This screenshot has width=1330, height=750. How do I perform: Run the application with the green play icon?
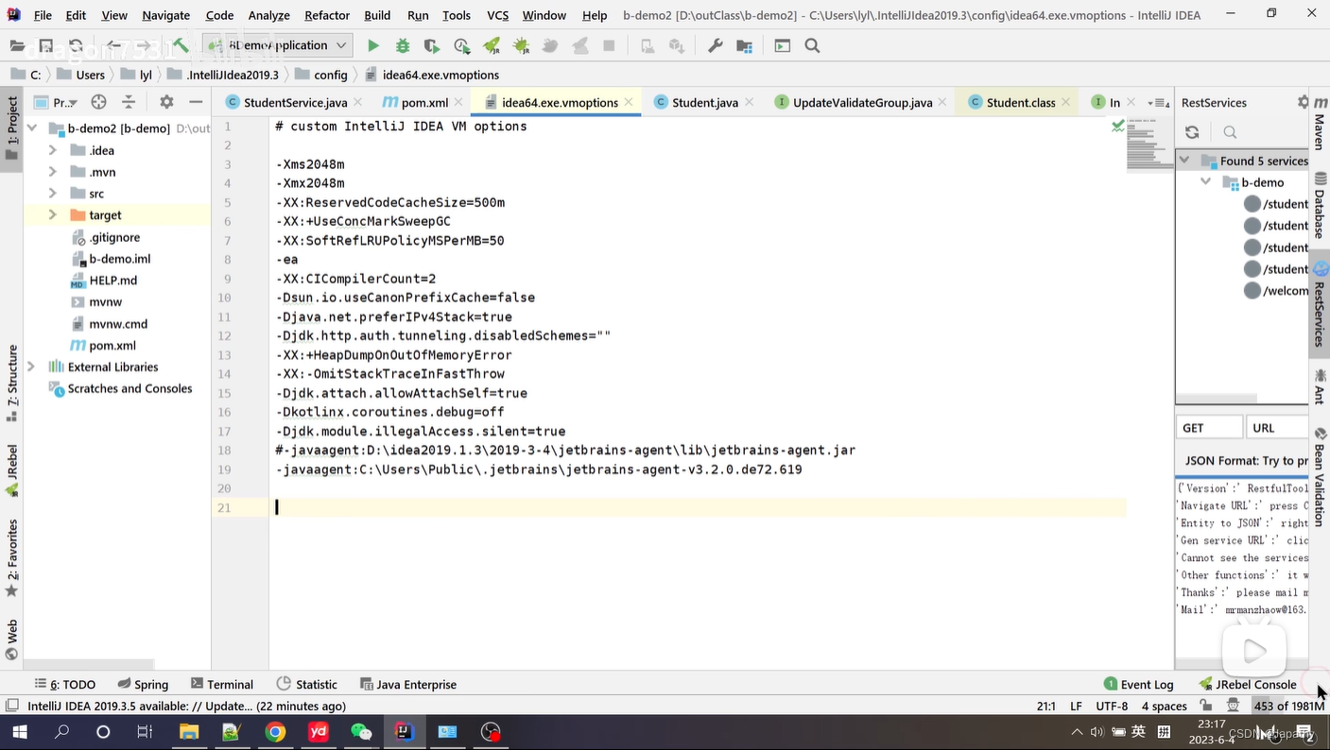click(x=373, y=45)
